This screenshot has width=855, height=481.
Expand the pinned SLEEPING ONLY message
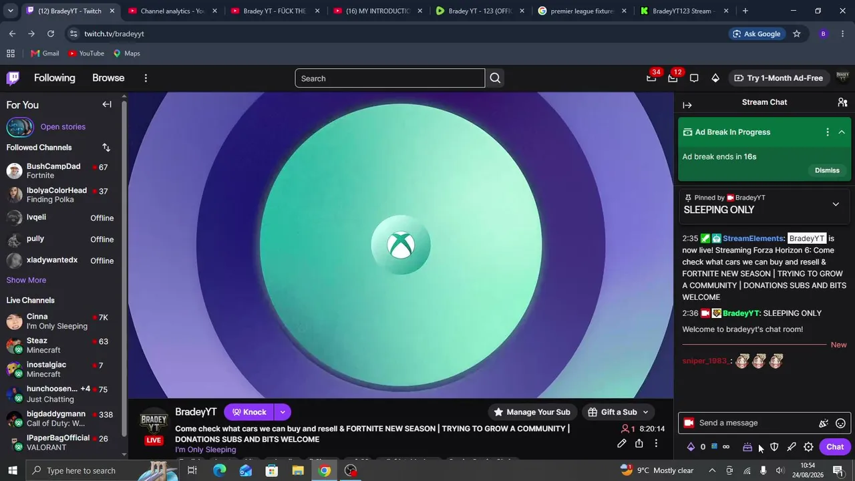836,204
